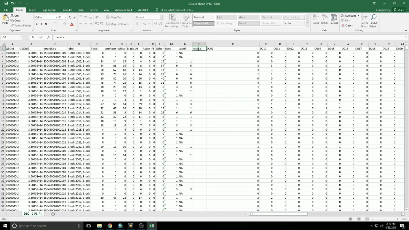This screenshot has height=230, width=409.
Task: Toggle italic formatting
Action: (41, 24)
